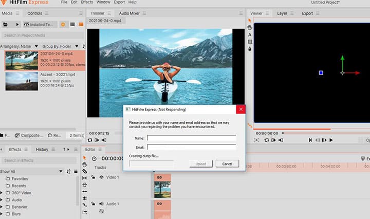
Task: Select the Rectangle mask tool in Viewer
Action: 250,42
